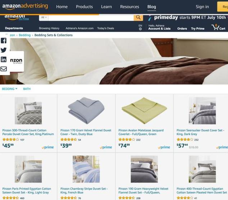Open Pinzon Avalon Matelasse green coverlet thumbnail
Viewport: 228px width, 200px height.
[144, 111]
